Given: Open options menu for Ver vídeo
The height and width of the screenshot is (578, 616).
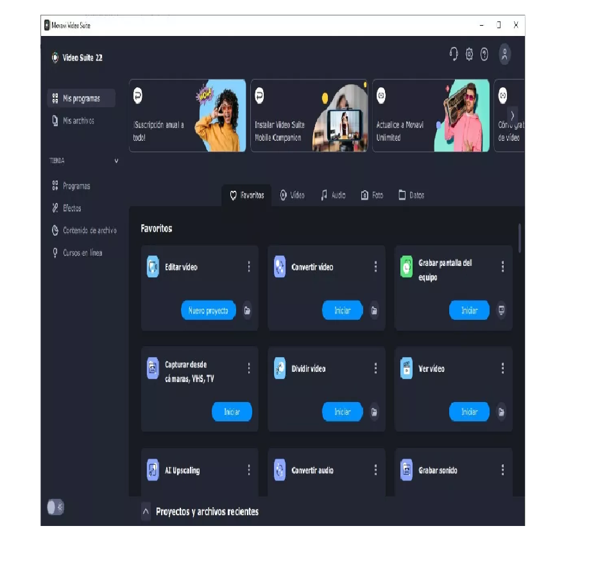Looking at the screenshot, I should [x=502, y=368].
